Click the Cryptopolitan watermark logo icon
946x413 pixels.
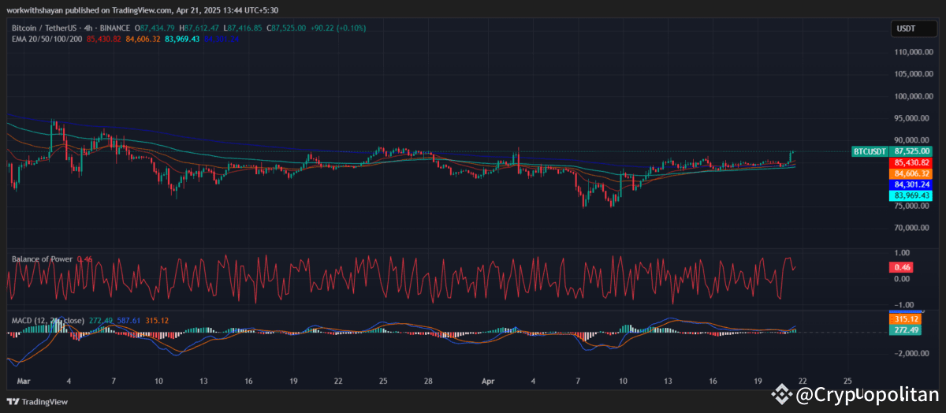(783, 393)
